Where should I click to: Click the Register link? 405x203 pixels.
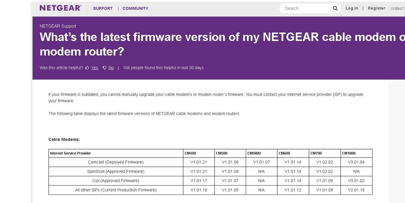(376, 8)
